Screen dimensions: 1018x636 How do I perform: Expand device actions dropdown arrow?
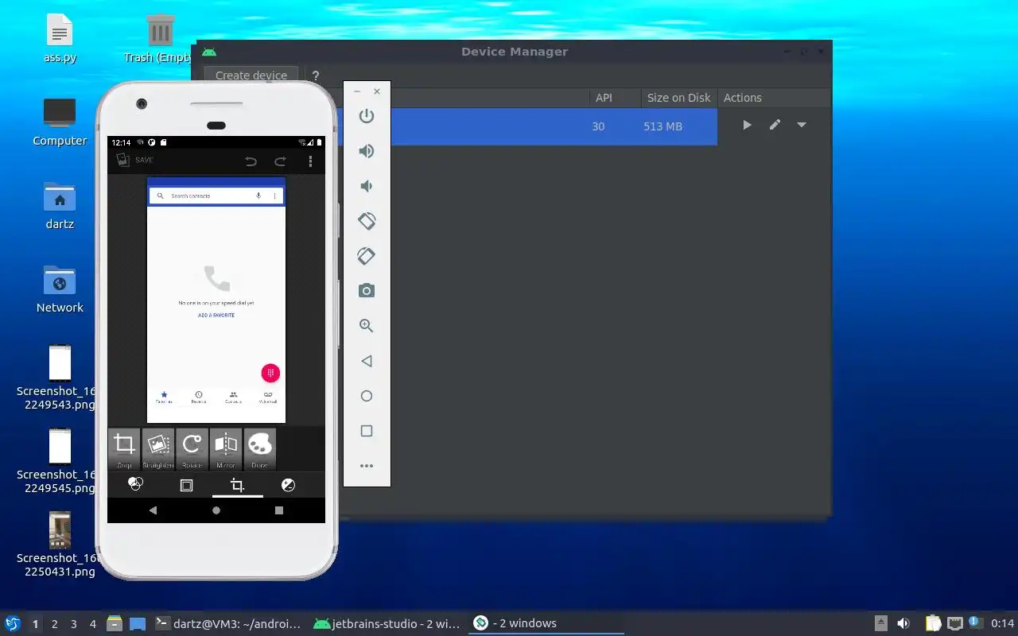pyautogui.click(x=802, y=125)
